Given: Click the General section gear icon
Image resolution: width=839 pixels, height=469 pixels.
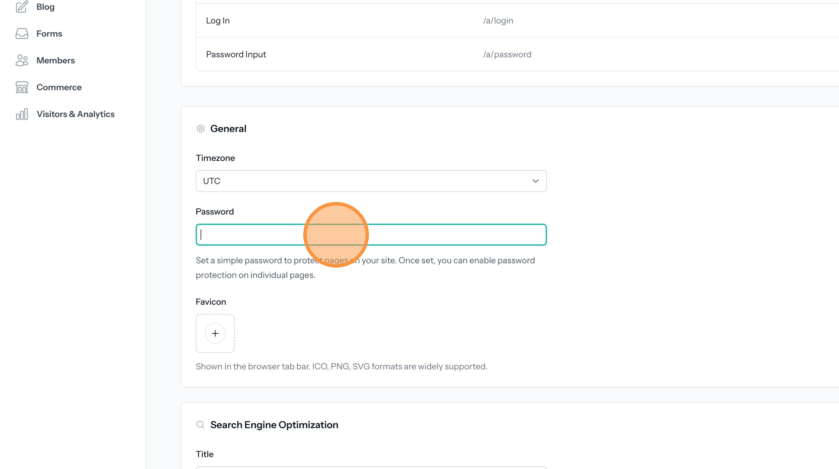Looking at the screenshot, I should pos(201,129).
